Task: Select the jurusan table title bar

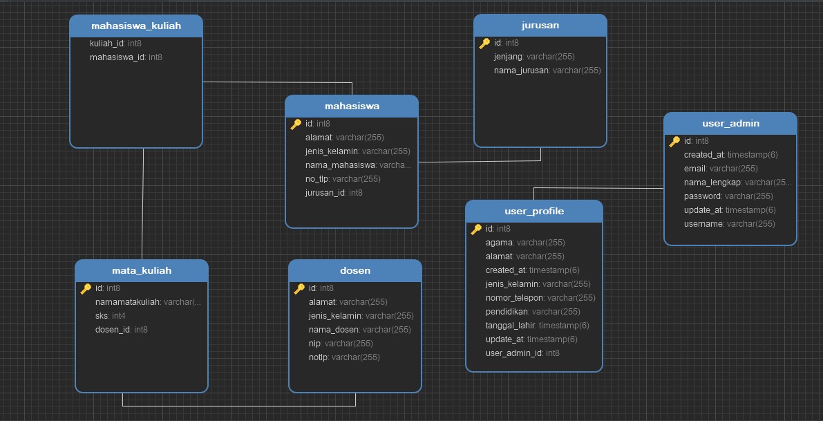Action: coord(540,26)
